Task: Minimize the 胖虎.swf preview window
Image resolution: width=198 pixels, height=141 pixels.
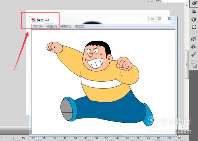Action: 152,19
